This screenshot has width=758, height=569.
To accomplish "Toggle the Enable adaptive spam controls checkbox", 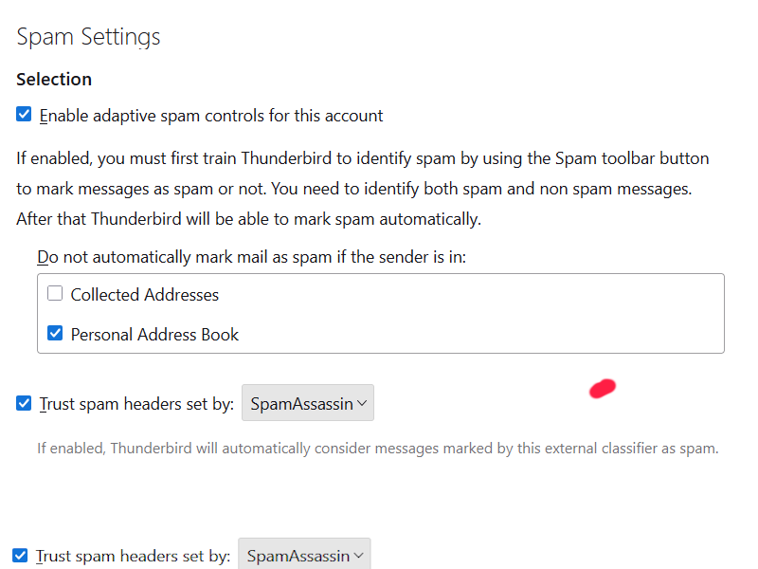I will (x=25, y=115).
